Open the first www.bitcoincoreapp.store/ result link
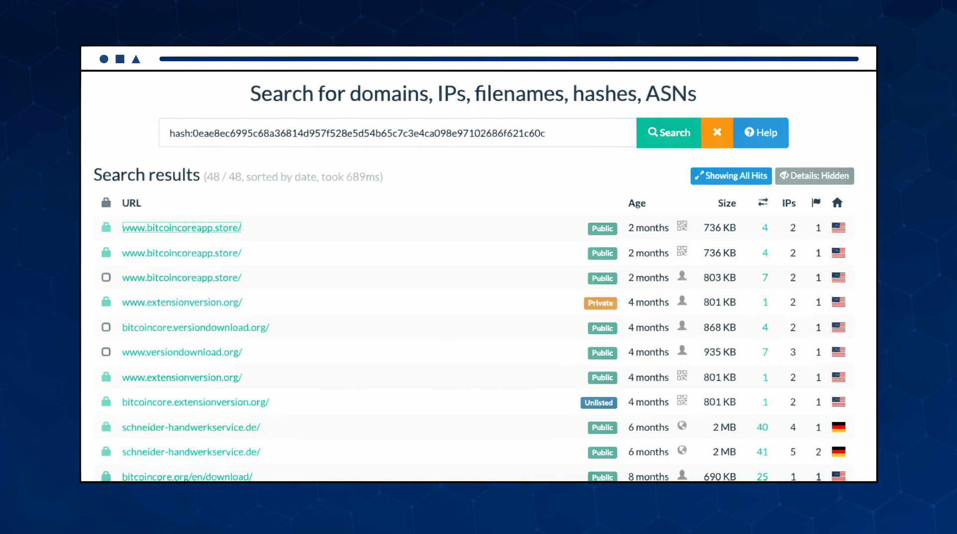957x534 pixels. (181, 228)
